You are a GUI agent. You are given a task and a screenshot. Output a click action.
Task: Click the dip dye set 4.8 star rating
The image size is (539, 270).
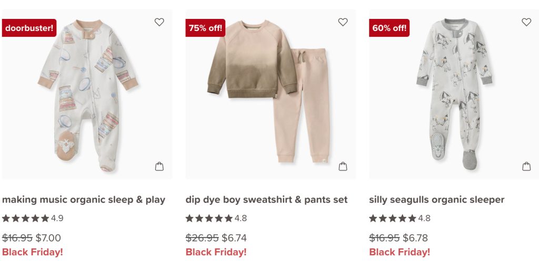tap(216, 218)
